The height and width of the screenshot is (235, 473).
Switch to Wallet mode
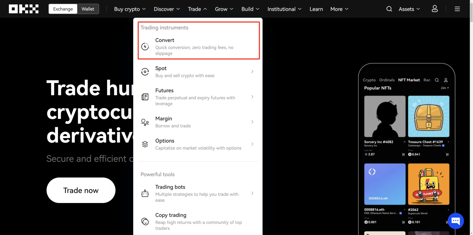click(88, 9)
